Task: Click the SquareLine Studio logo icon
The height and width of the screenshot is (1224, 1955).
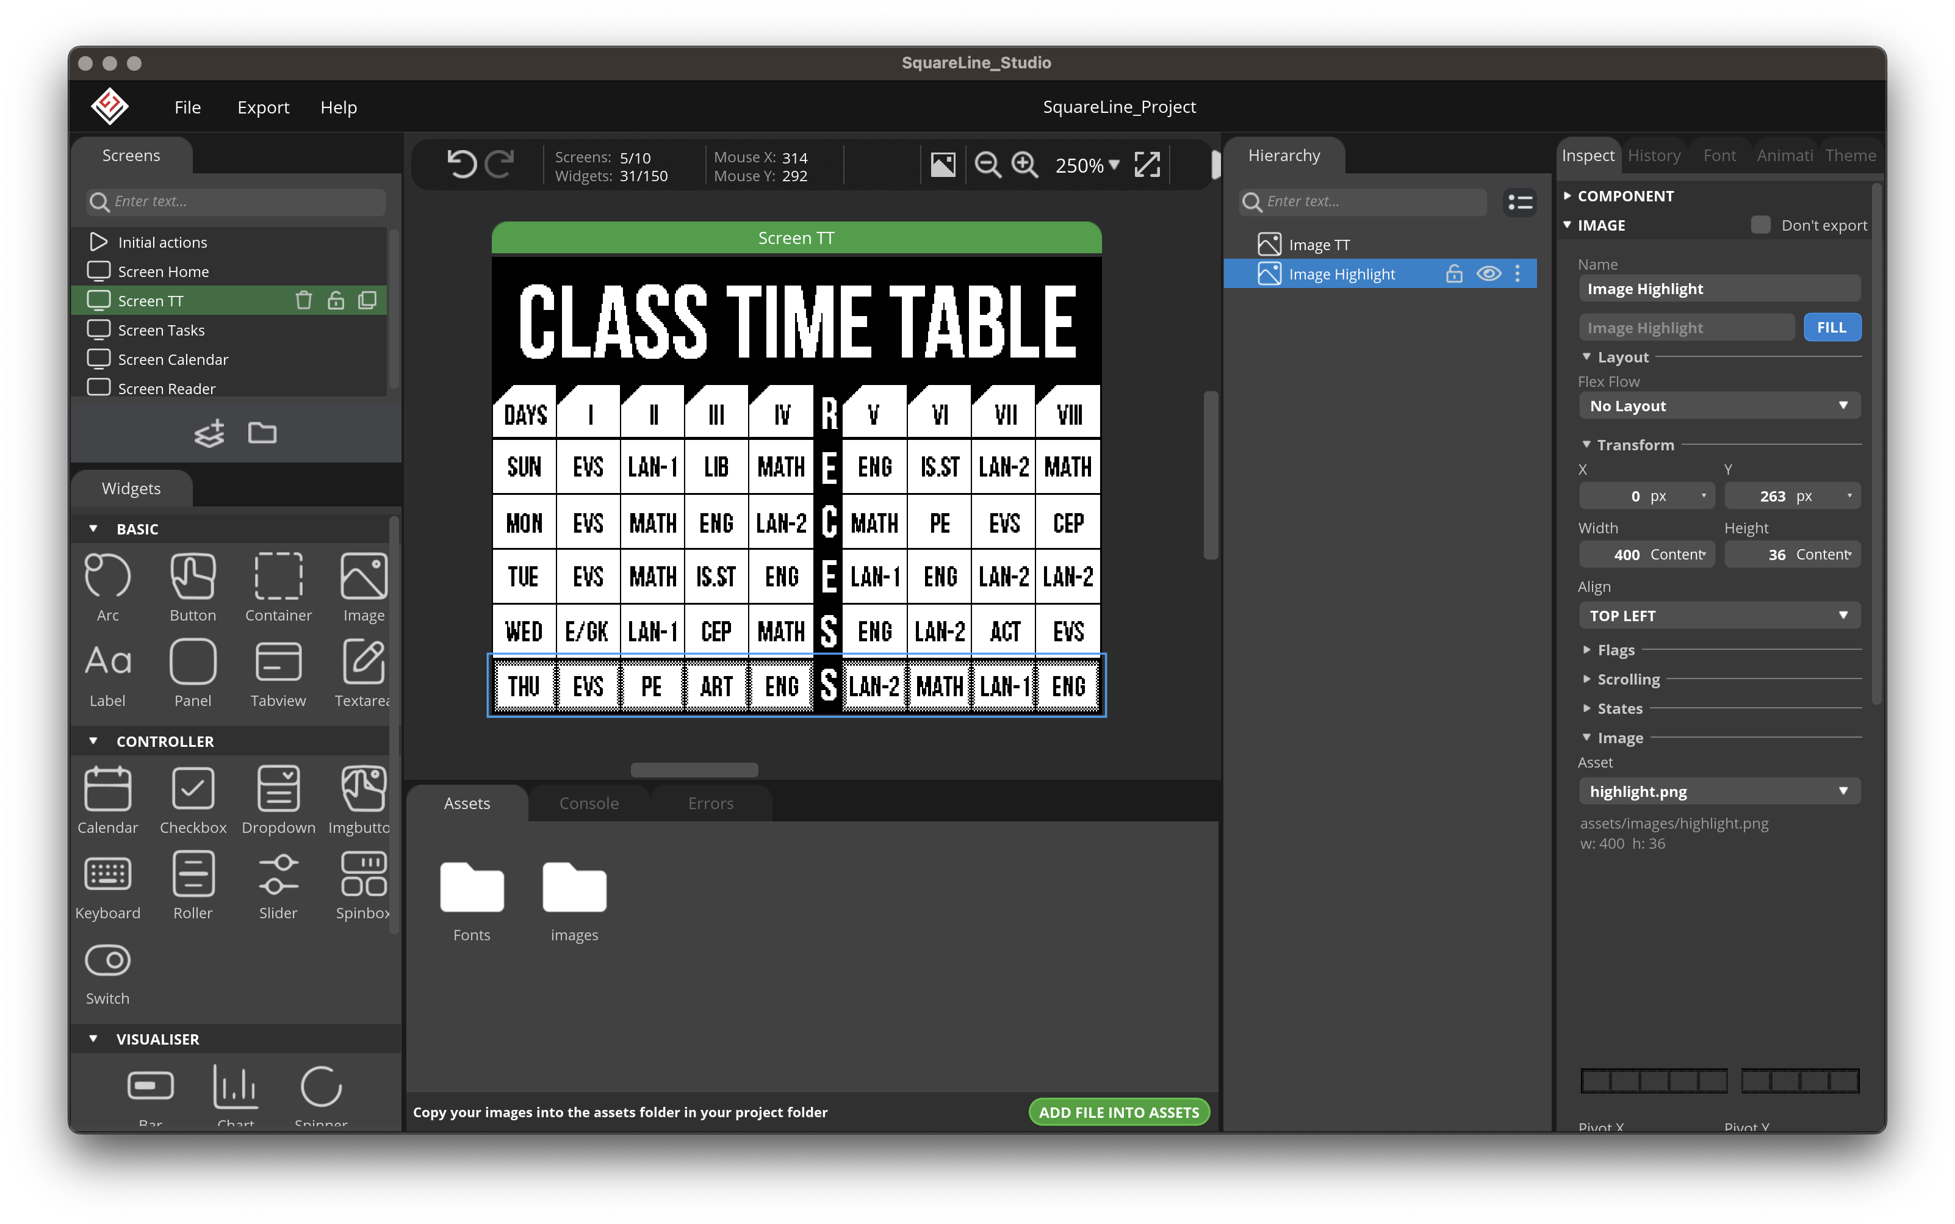Action: (x=109, y=107)
